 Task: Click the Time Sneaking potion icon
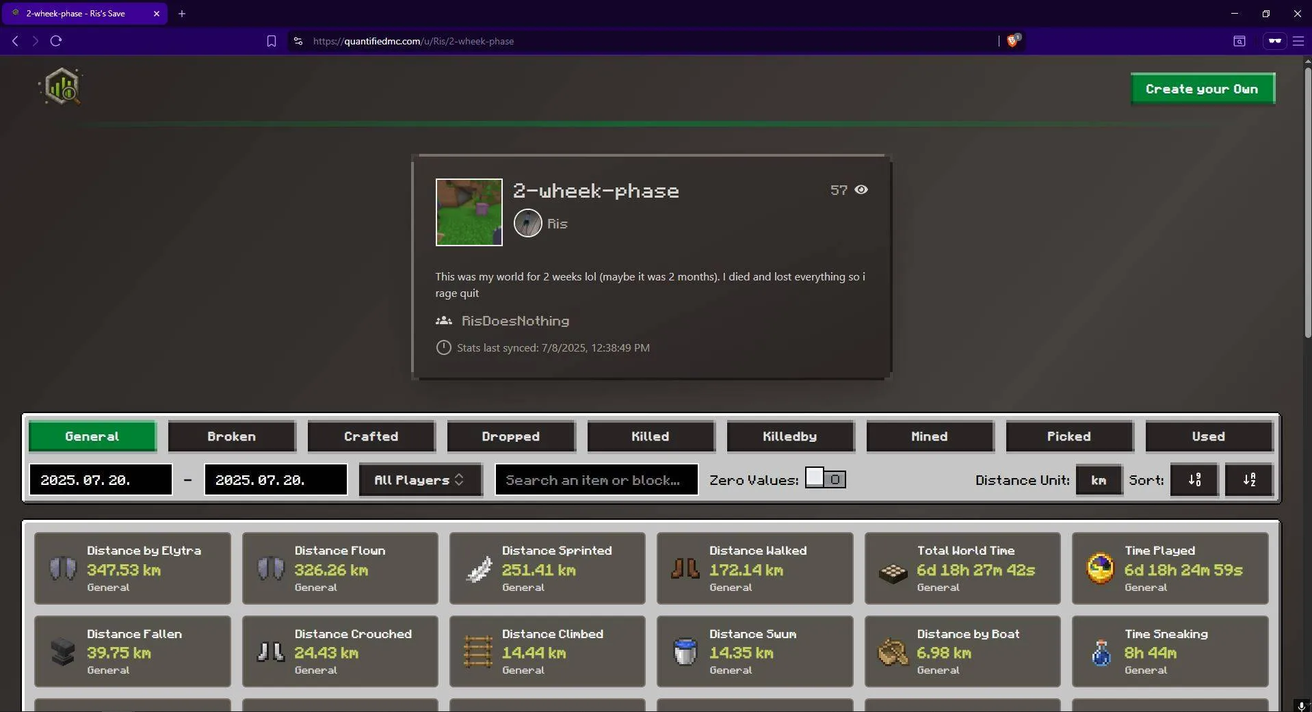pos(1101,652)
